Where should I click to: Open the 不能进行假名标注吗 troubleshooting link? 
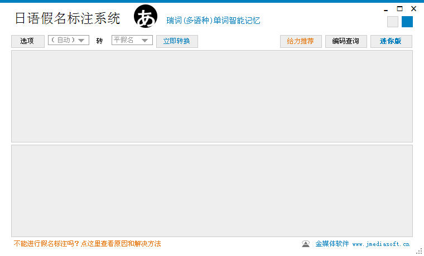tap(88, 244)
